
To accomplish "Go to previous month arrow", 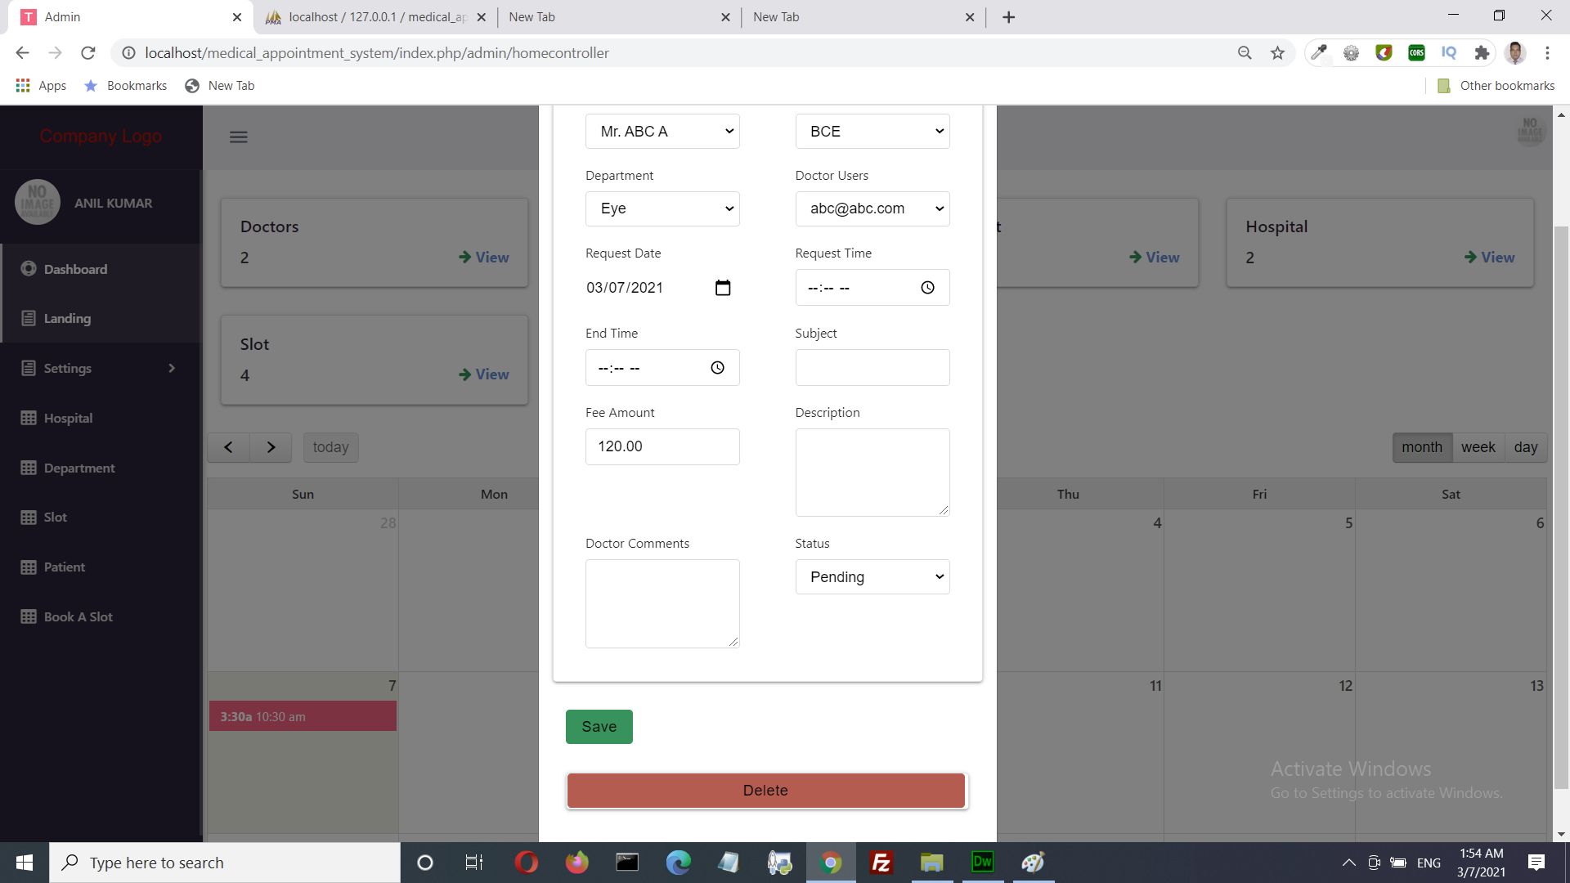I will (x=228, y=447).
